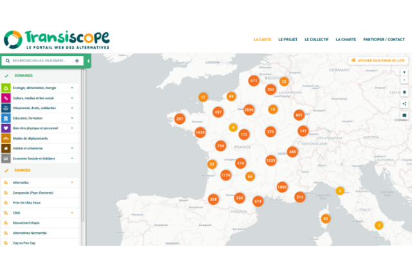Click the search field for a place
The width and height of the screenshot is (412, 274).
(x=40, y=61)
